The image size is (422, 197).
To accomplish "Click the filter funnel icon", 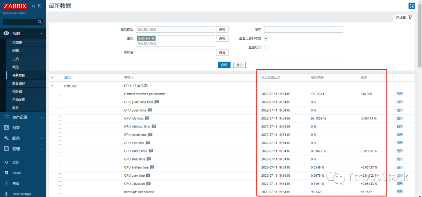I will tap(410, 18).
